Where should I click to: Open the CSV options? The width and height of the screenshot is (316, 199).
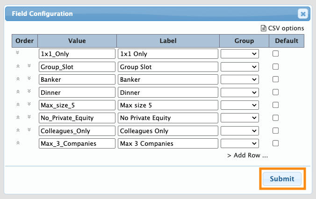point(282,28)
